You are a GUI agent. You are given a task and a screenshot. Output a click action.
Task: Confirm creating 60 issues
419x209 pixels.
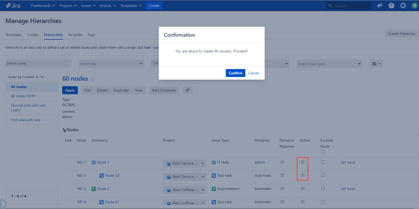pos(235,73)
